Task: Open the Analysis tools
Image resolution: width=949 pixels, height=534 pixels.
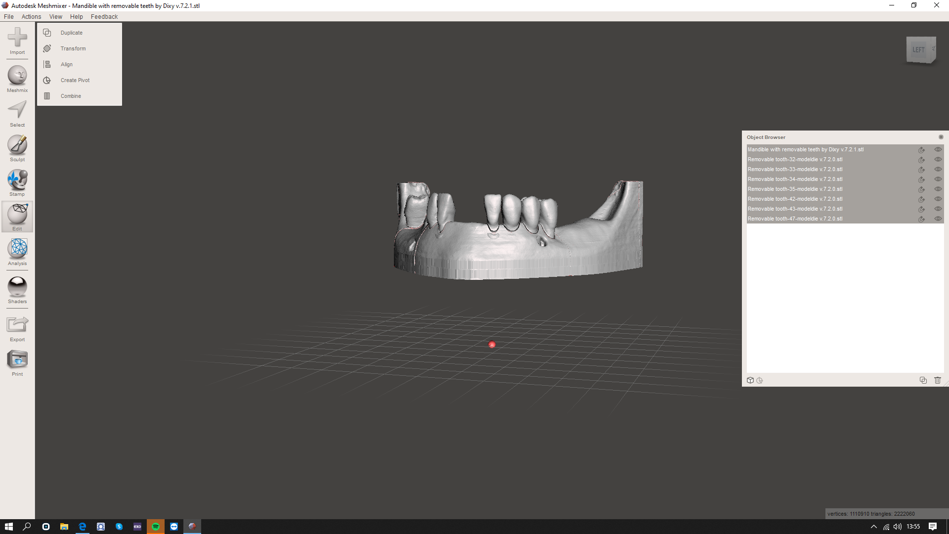Action: [17, 251]
